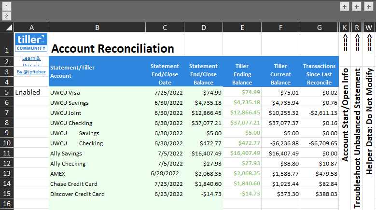Select row 16 header
The width and height of the screenshot is (376, 210).
coord(7,204)
